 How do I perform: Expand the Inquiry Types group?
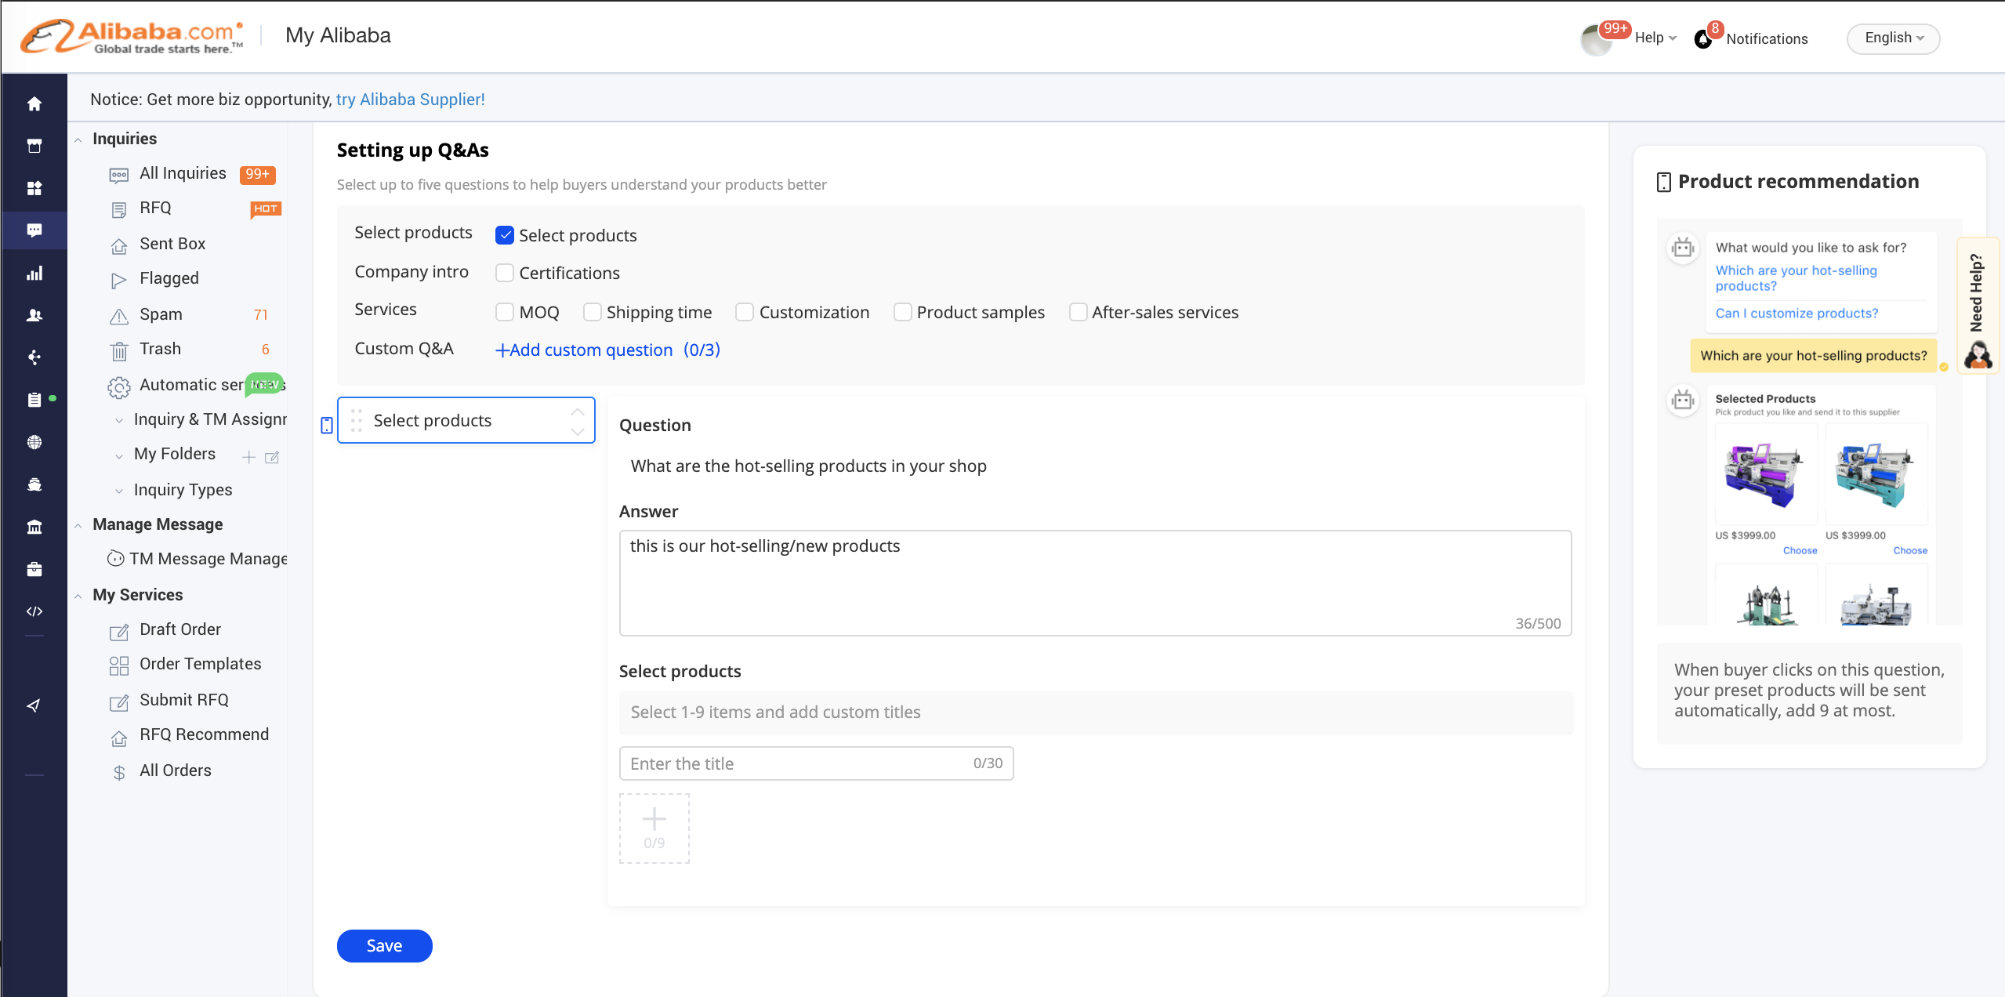pos(119,491)
